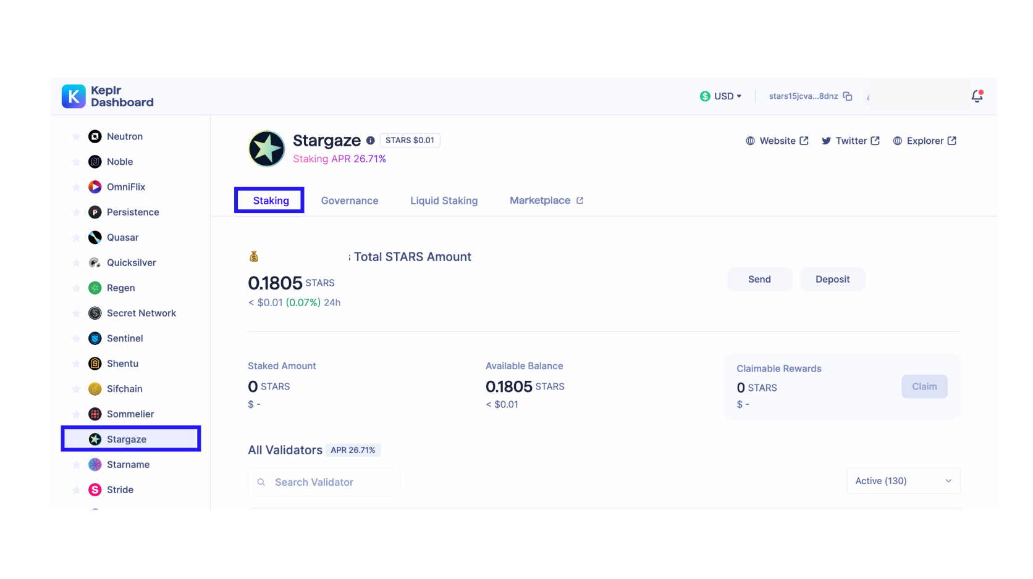1033x579 pixels.
Task: Click the Sentinel chain icon
Action: pos(95,339)
